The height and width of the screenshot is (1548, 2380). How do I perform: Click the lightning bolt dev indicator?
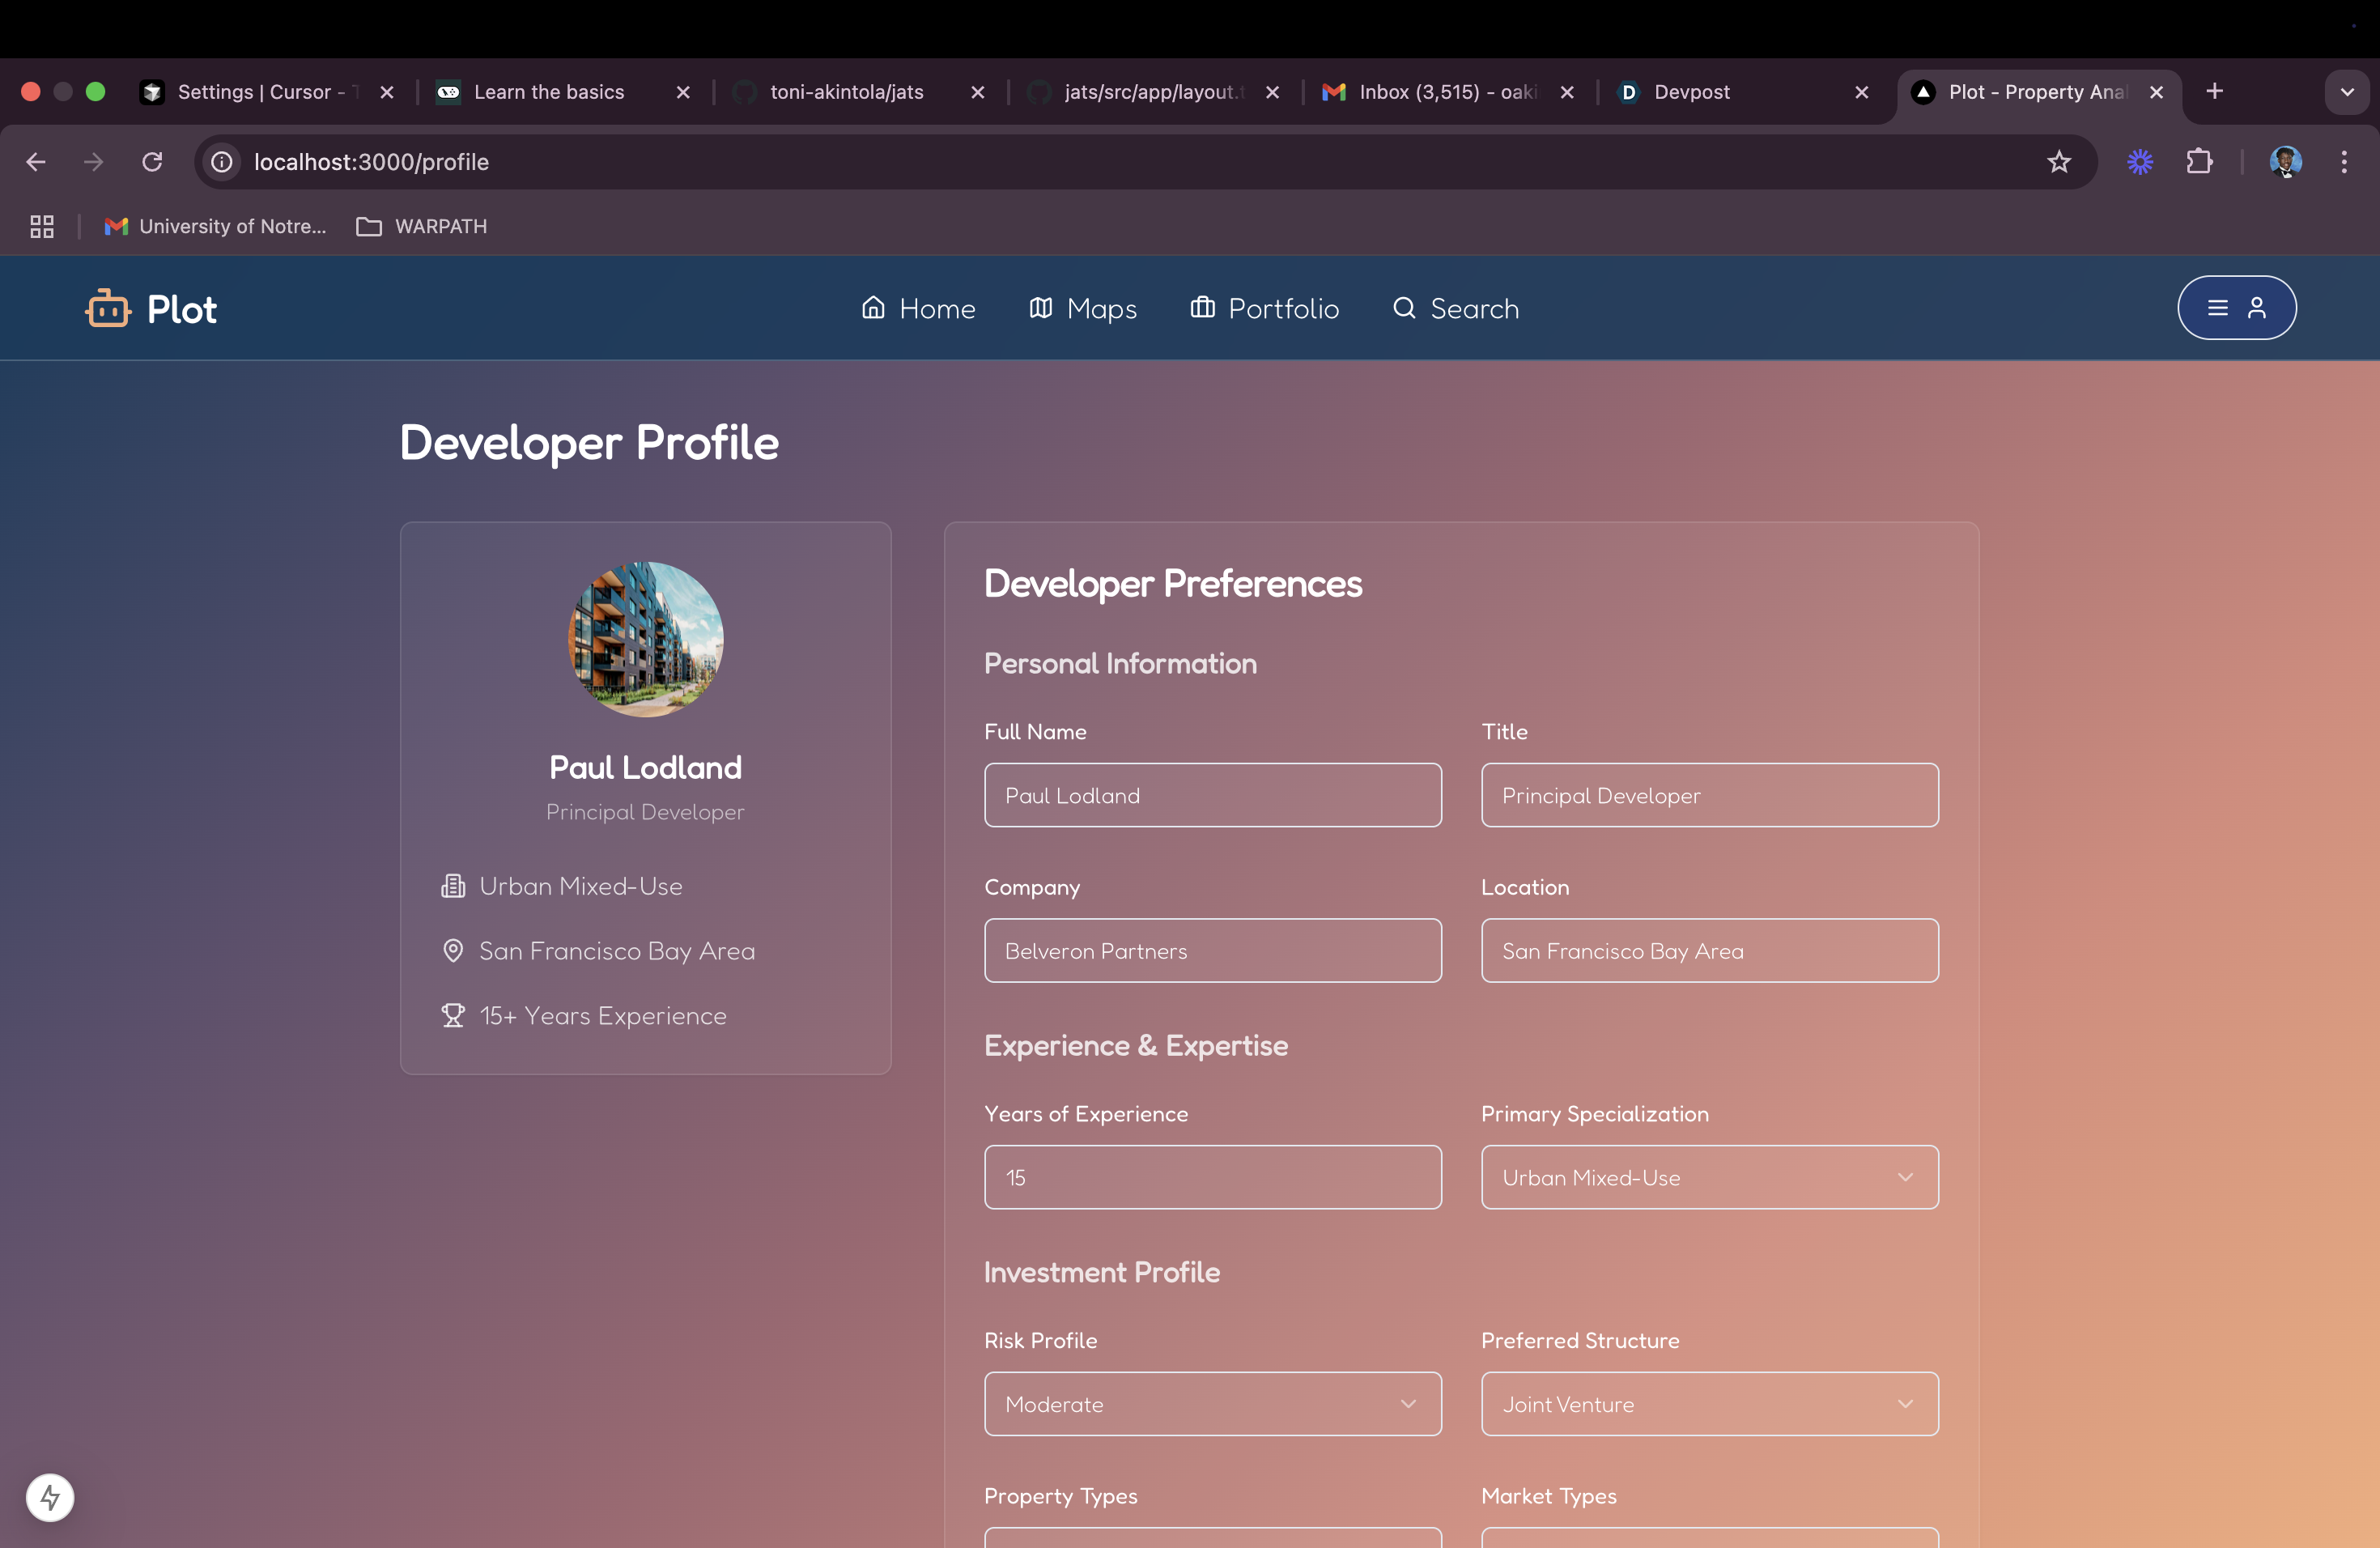[50, 1497]
